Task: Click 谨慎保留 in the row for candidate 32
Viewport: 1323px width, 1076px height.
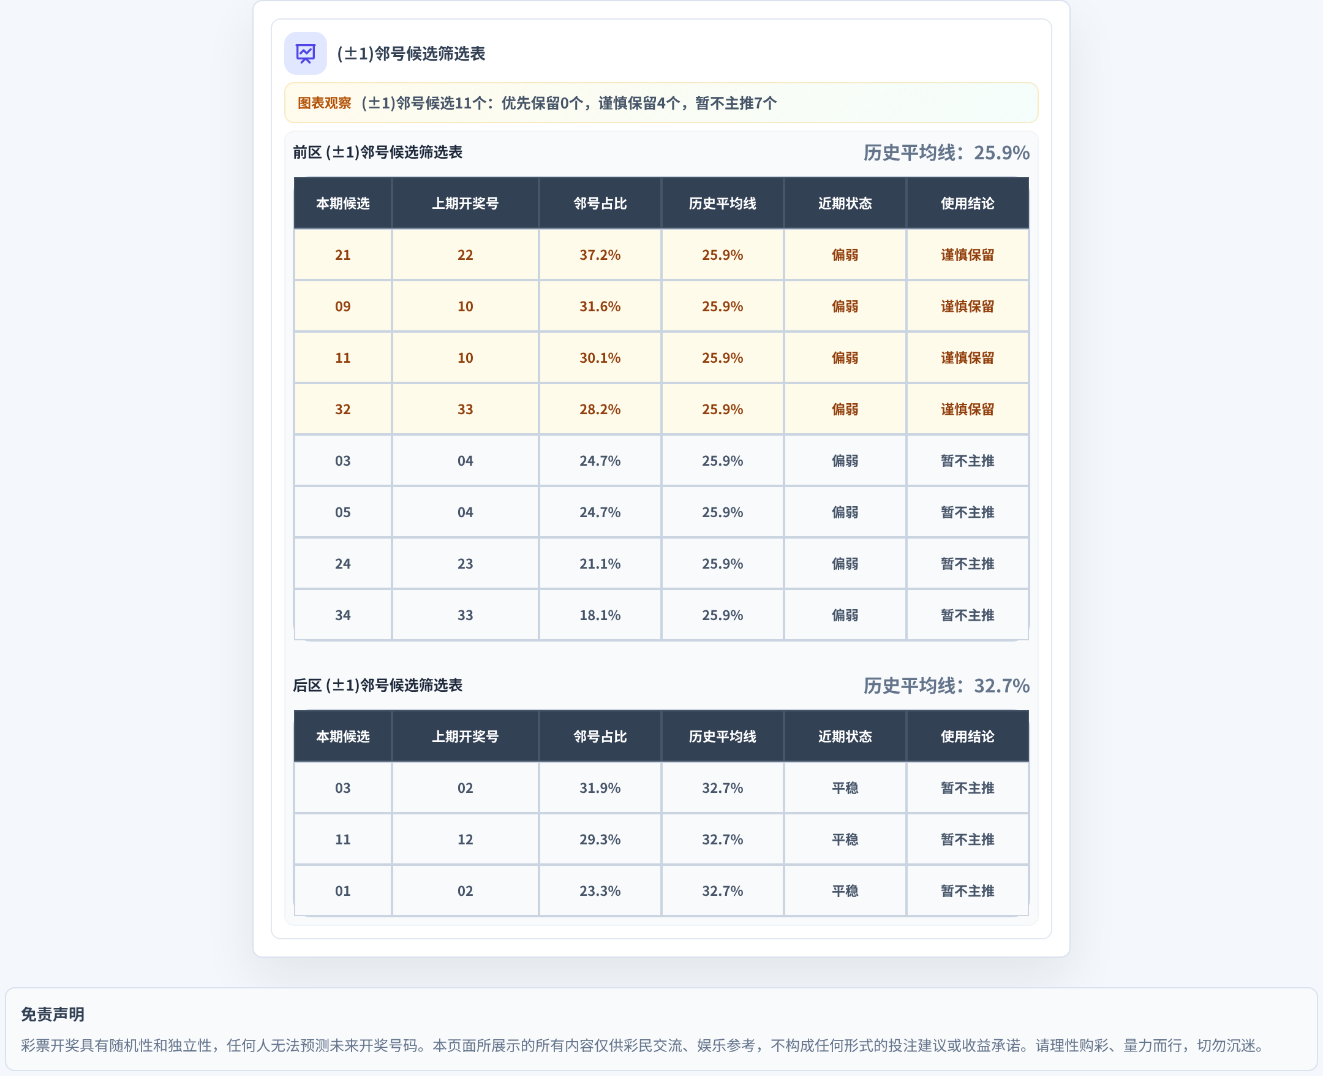Action: click(968, 409)
